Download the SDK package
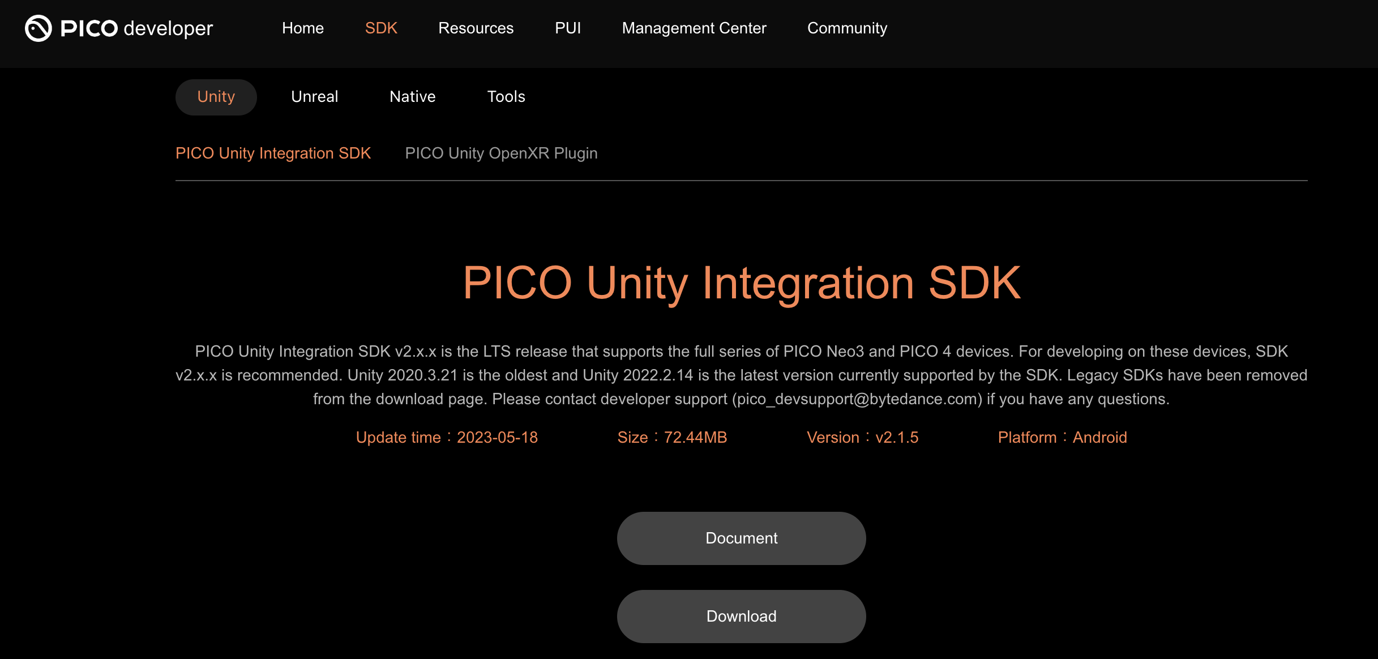 click(741, 616)
